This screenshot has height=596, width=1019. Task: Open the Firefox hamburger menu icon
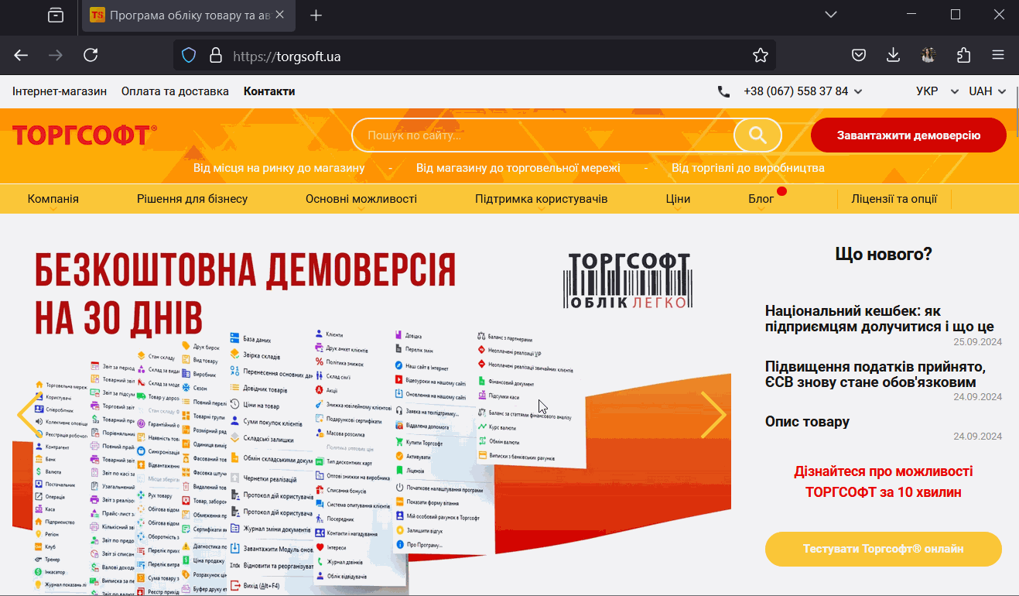(998, 55)
